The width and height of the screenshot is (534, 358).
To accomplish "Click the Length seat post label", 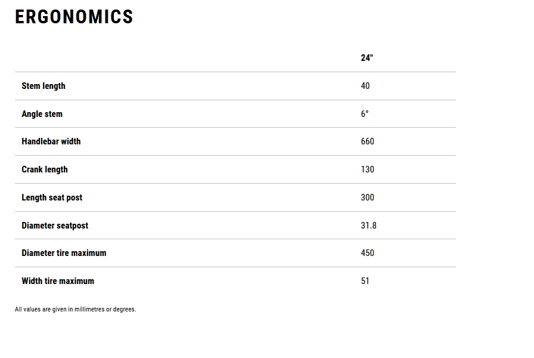I will coord(52,197).
